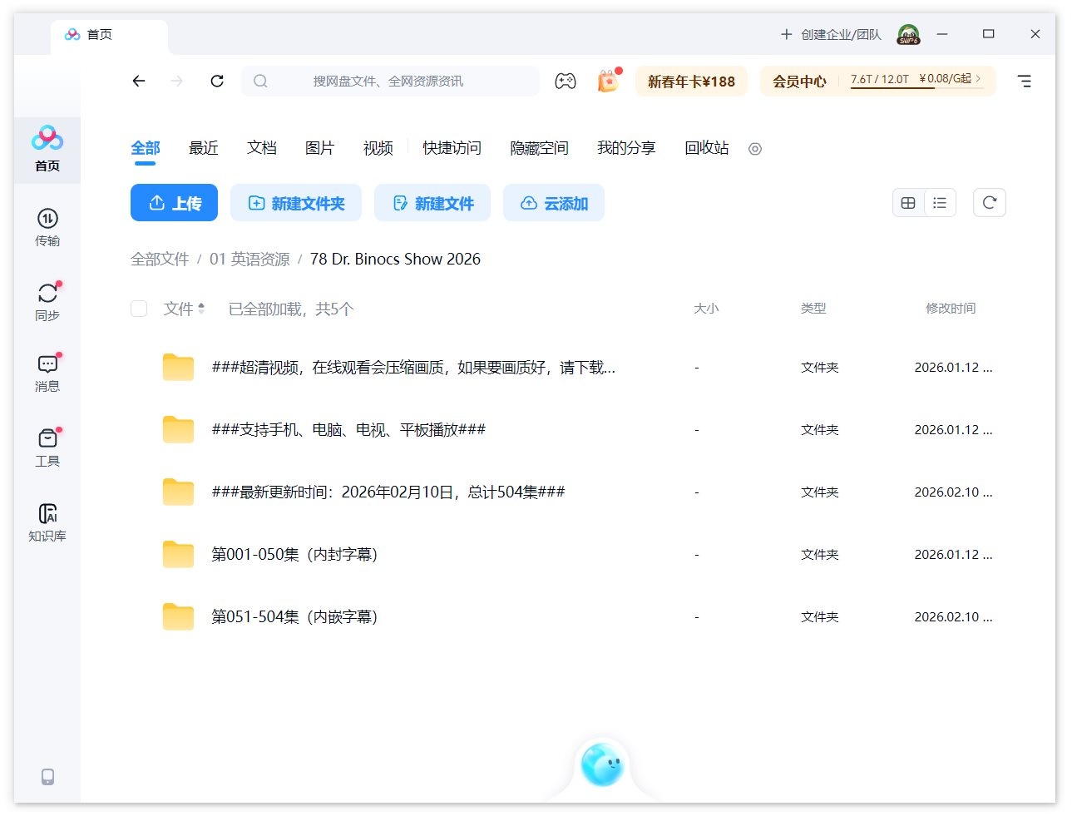Image resolution: width=1072 pixels, height=821 pixels.
Task: Refresh the file list with the circular arrow
Action: (989, 202)
